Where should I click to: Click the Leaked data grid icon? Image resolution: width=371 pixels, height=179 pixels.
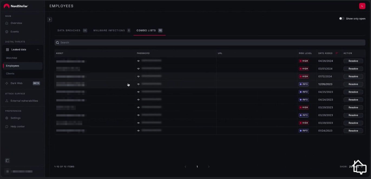(x=8, y=50)
